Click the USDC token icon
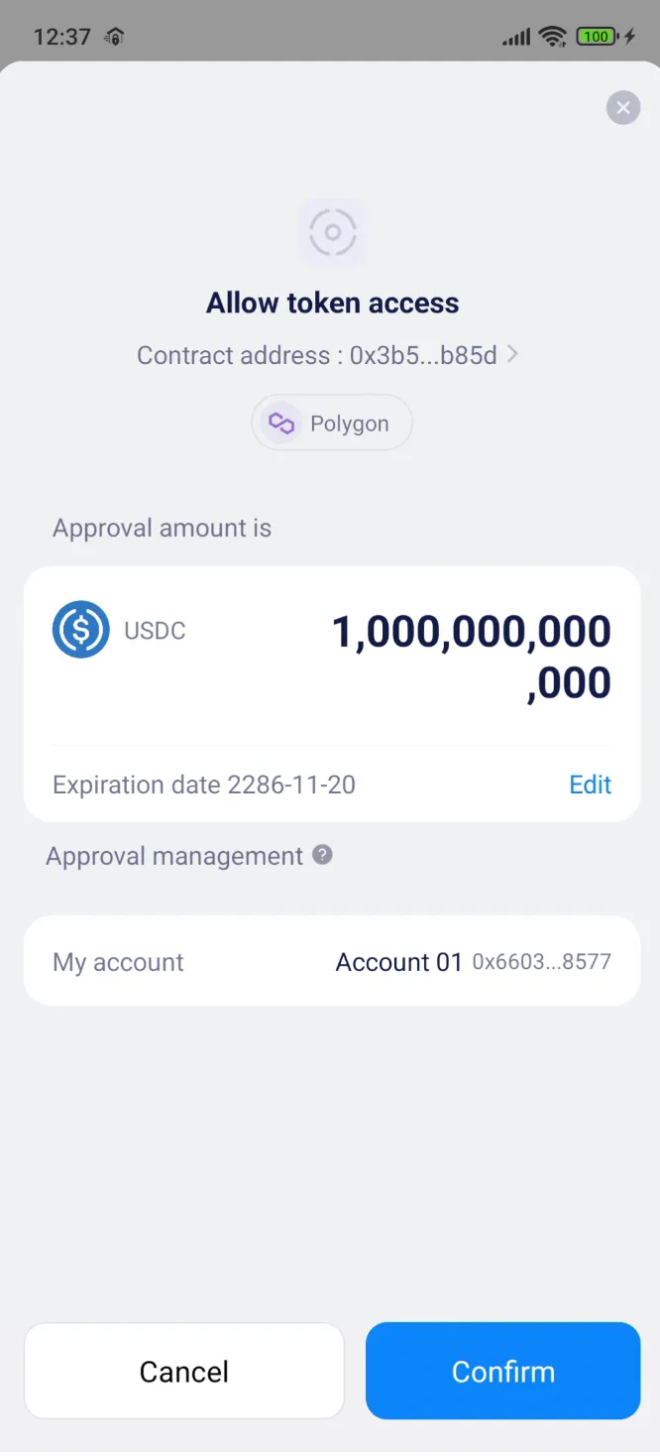The height and width of the screenshot is (1456, 660). 80,630
